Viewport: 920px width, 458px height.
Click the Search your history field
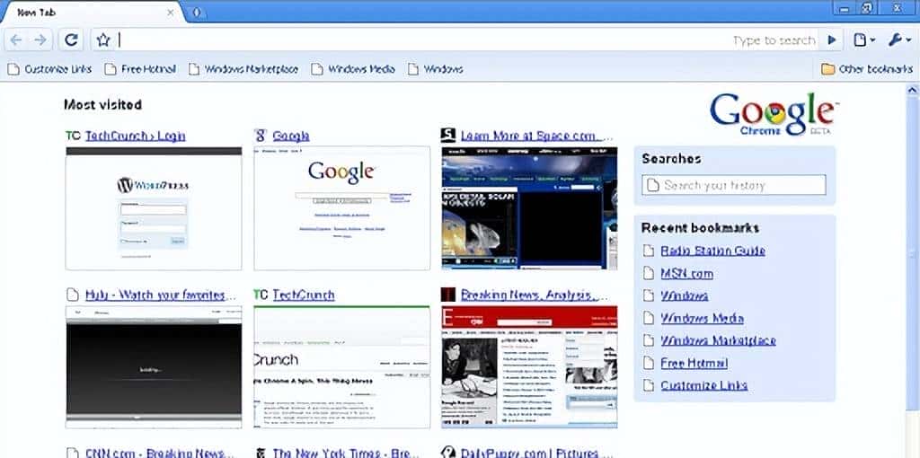tap(733, 185)
